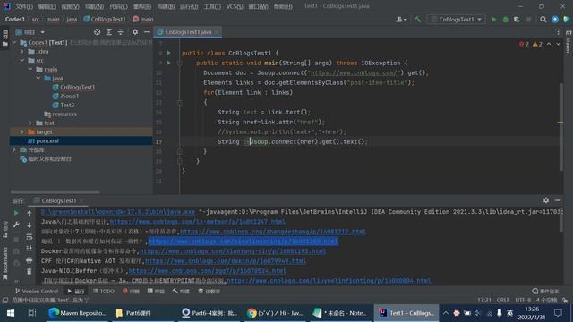
Task: Open the TODO tool window
Action: click(104, 291)
